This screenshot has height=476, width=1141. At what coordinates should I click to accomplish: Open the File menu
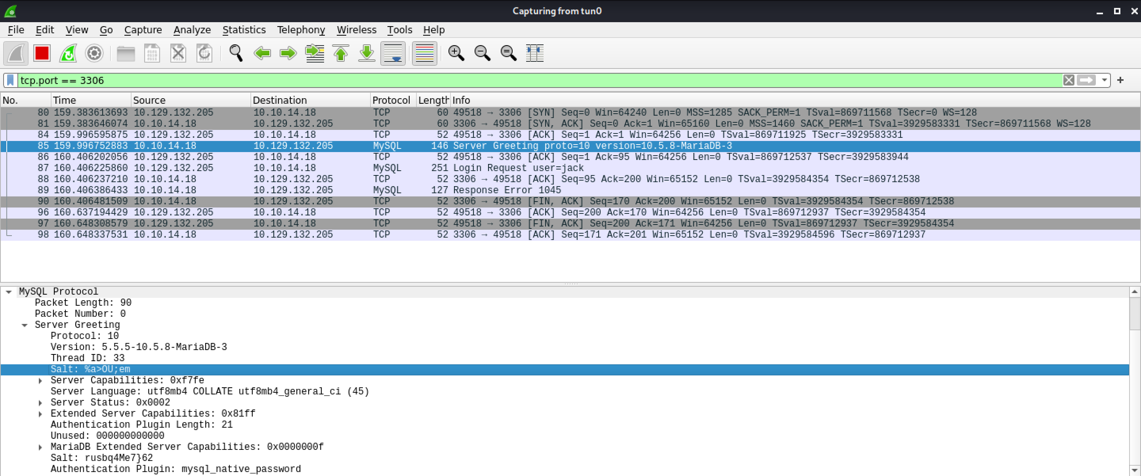pyautogui.click(x=16, y=30)
